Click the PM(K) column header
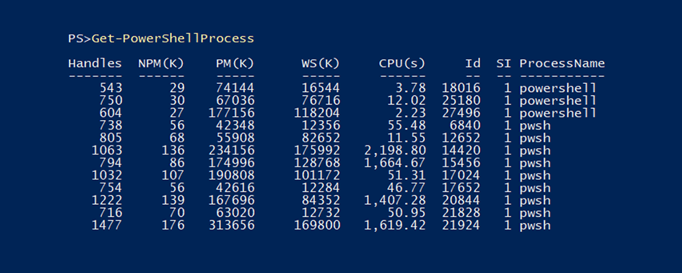The height and width of the screenshot is (273, 682). 235,63
